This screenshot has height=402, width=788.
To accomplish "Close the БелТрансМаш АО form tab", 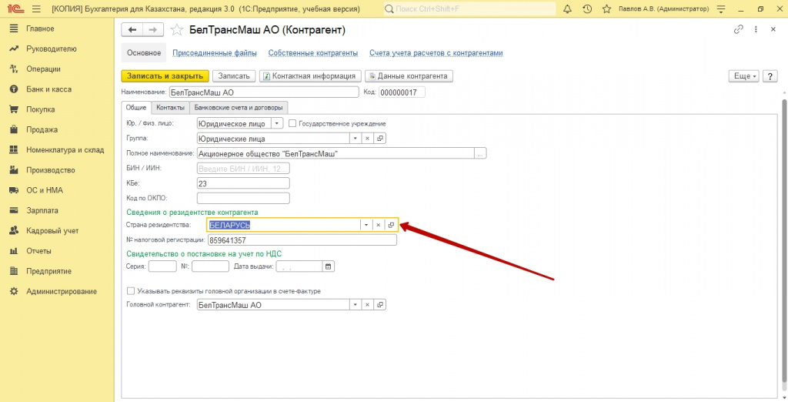I will click(773, 30).
